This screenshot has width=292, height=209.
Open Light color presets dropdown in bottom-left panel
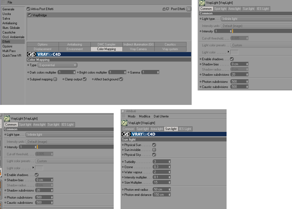(x=74, y=161)
